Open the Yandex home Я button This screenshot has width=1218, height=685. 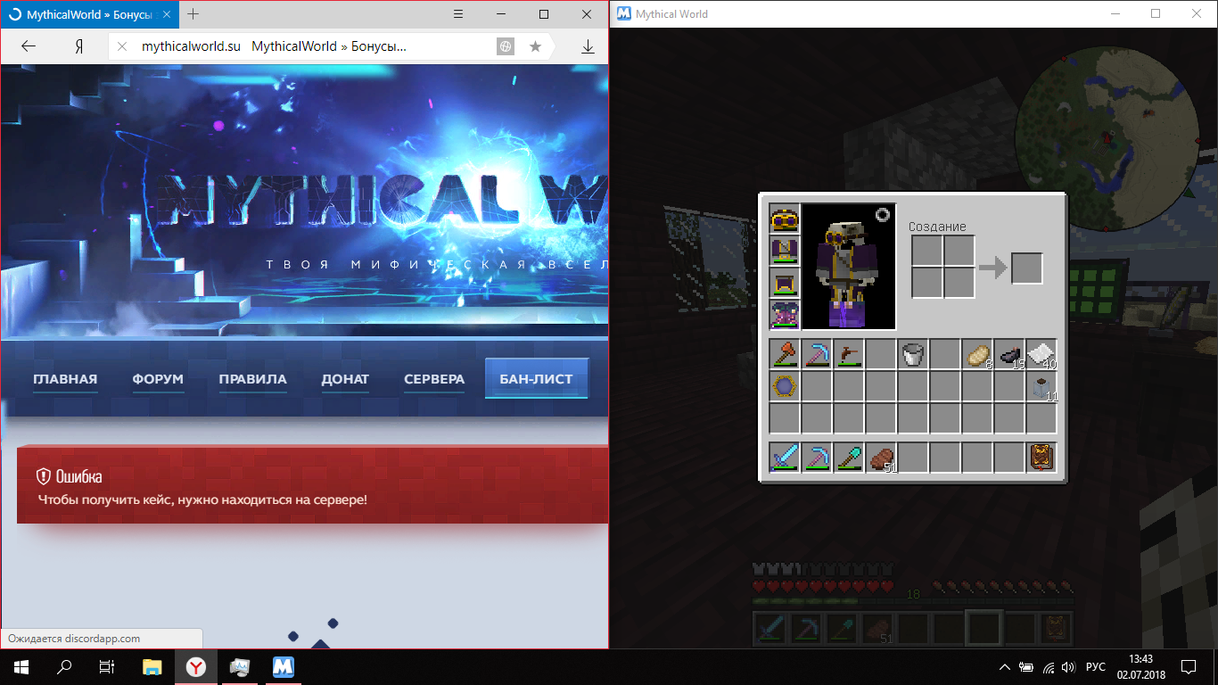pos(78,47)
